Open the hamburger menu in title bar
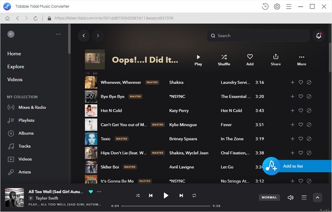The image size is (332, 212). tap(288, 7)
